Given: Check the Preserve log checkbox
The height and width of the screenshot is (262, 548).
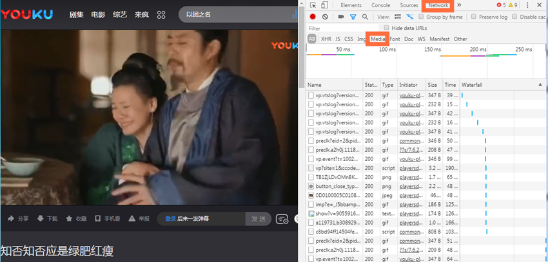Looking at the screenshot, I should tap(474, 17).
